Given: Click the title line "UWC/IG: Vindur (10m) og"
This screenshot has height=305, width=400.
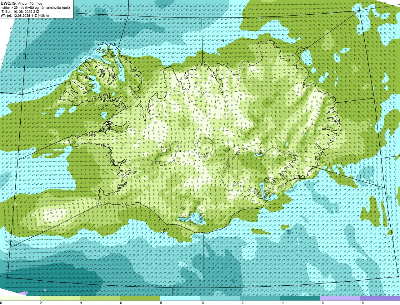Looking at the screenshot, I should 21,3.
